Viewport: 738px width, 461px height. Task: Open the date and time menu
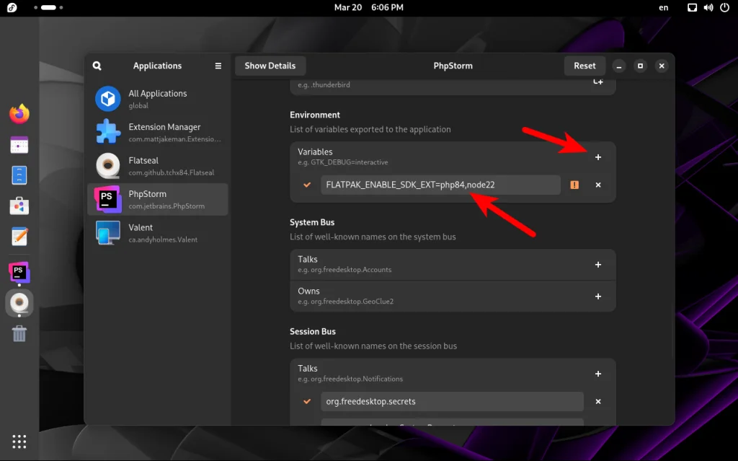(369, 7)
